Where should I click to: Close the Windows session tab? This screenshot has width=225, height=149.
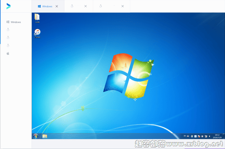(57, 6)
